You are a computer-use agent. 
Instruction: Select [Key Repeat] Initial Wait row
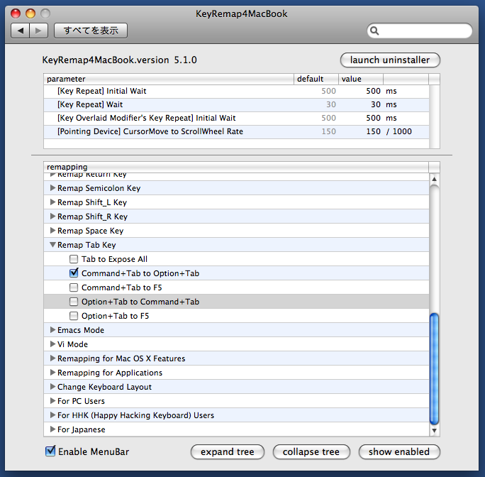(x=236, y=91)
